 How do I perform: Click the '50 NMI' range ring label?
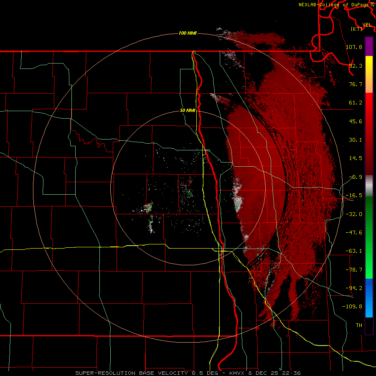coord(188,110)
